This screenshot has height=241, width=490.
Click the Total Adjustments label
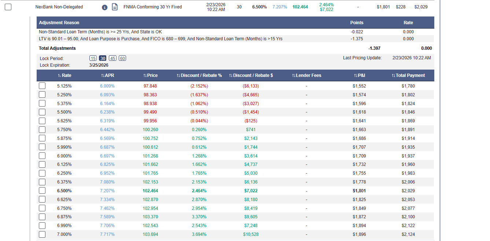[x=57, y=48]
